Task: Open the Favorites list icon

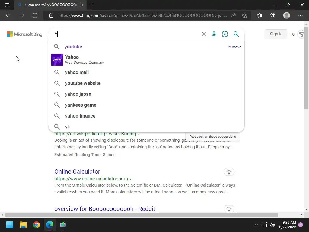Action: click(260, 15)
